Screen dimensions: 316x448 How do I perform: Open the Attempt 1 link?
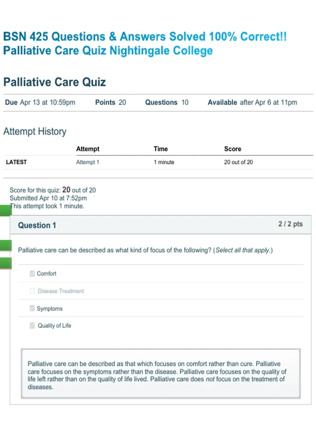(x=88, y=162)
